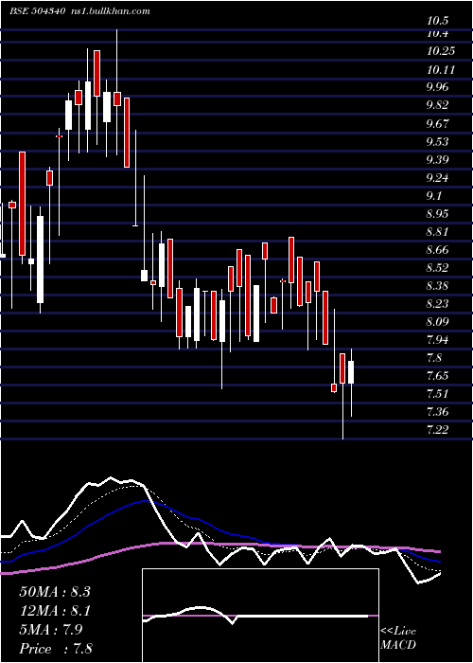Click the 9.1 price axis label
Viewport: 473px width, 663px height.
point(436,196)
